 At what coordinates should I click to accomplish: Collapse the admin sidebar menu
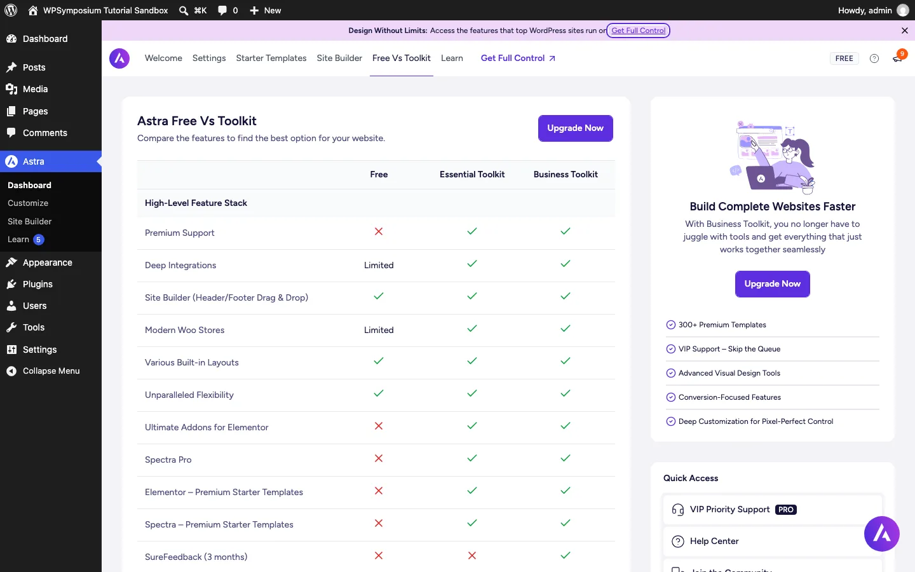click(51, 371)
